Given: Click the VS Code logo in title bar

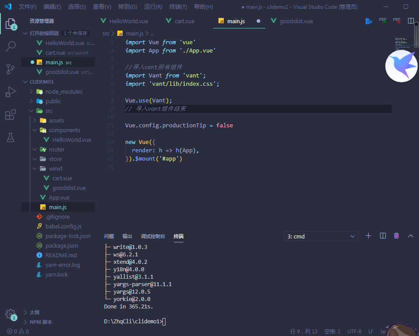Looking at the screenshot, I should [x=8, y=7].
